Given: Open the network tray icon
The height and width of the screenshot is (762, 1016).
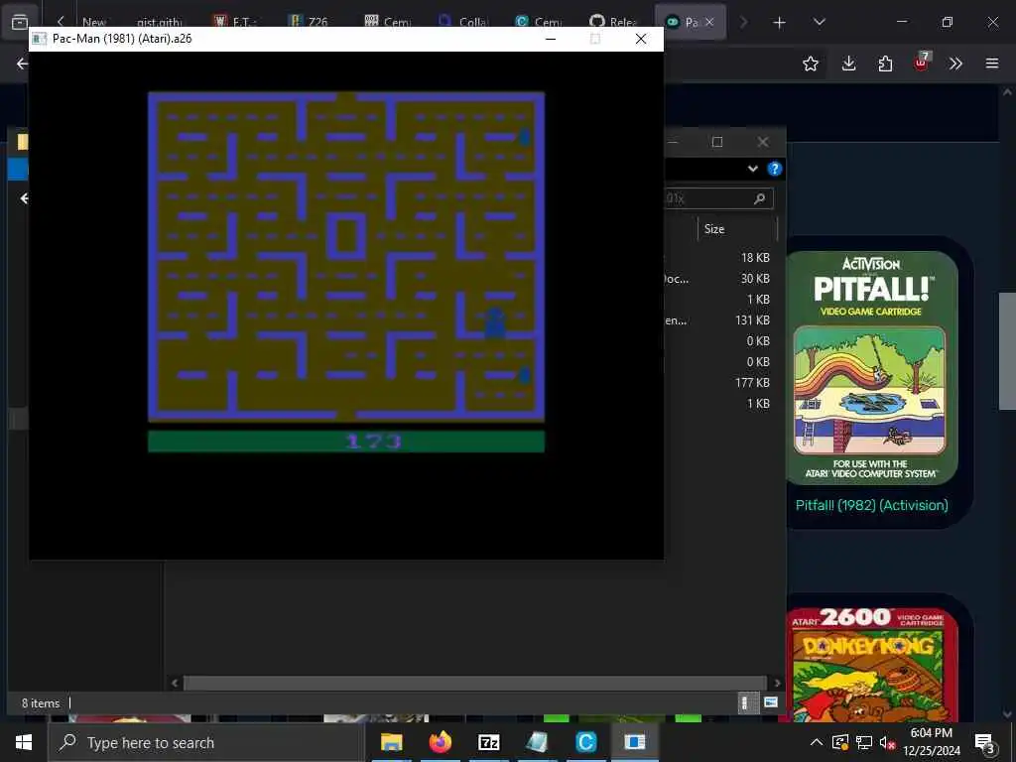Looking at the screenshot, I should [864, 742].
